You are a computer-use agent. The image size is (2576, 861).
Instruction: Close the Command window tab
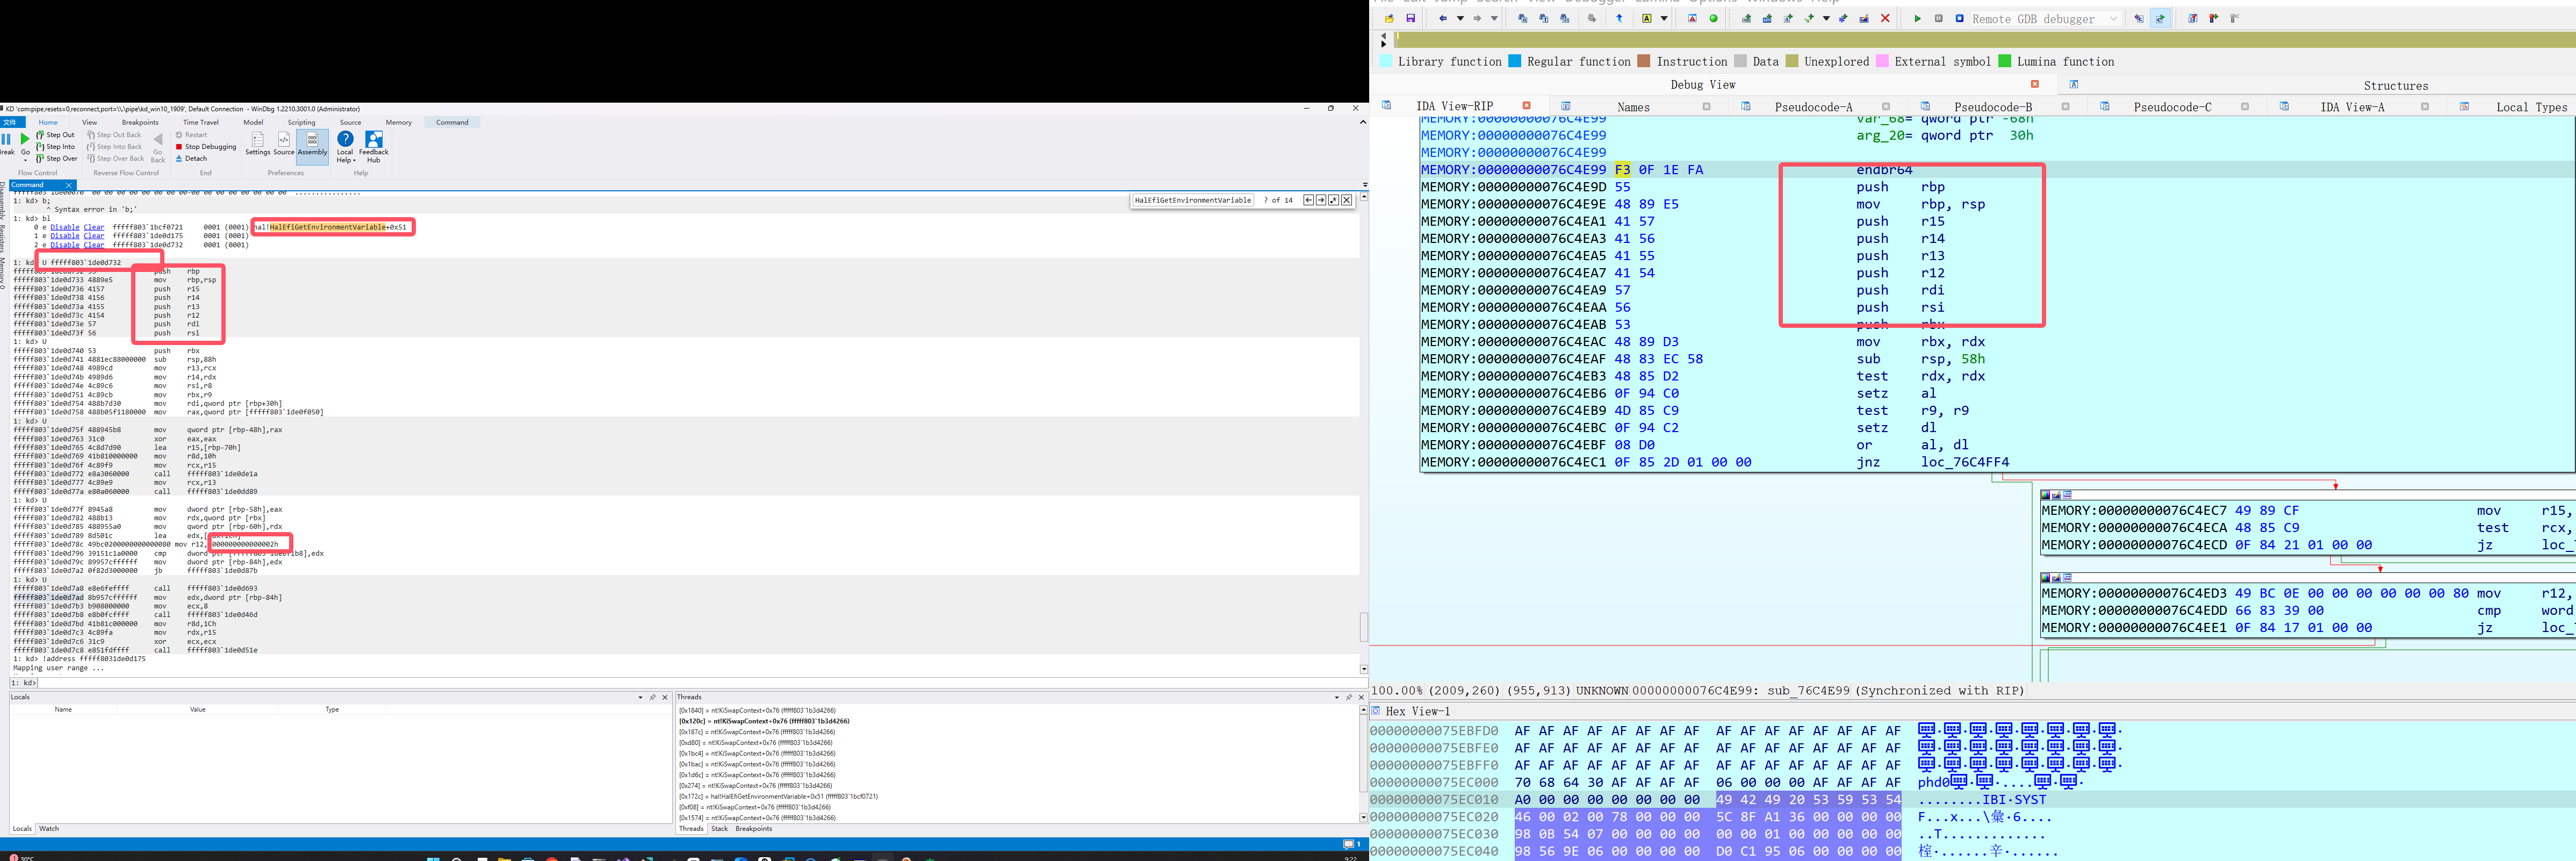[x=69, y=185]
